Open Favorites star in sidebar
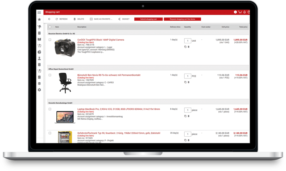The width and height of the screenshot is (286, 171). 39,20
